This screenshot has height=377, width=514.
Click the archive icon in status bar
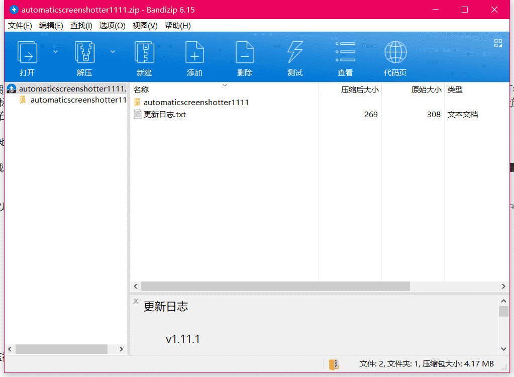click(x=334, y=364)
